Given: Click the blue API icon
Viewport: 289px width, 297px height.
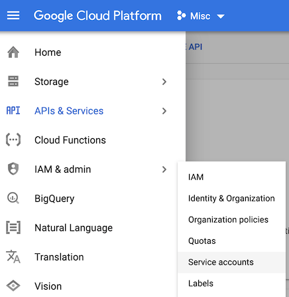Looking at the screenshot, I should pyautogui.click(x=13, y=110).
